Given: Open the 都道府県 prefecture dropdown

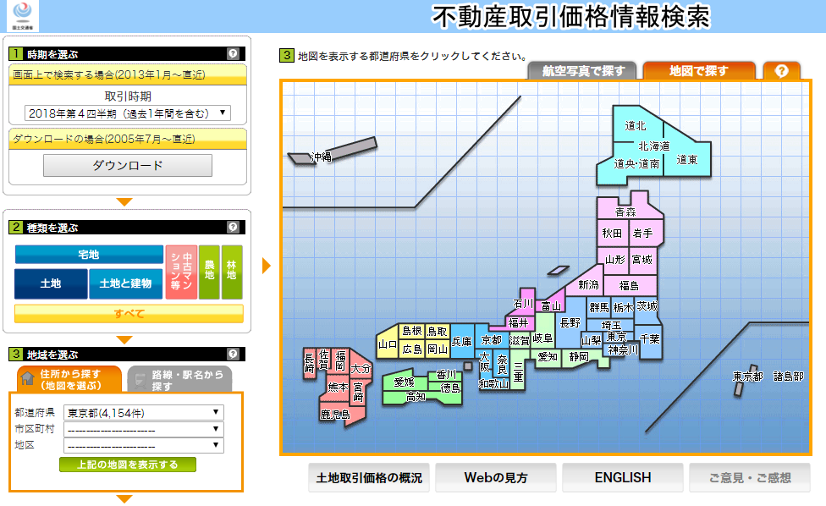Looking at the screenshot, I should [144, 413].
